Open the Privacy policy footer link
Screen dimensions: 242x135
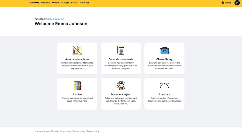(x=79, y=131)
